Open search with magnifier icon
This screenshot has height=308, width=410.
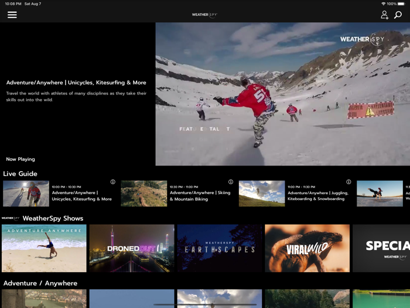398,15
